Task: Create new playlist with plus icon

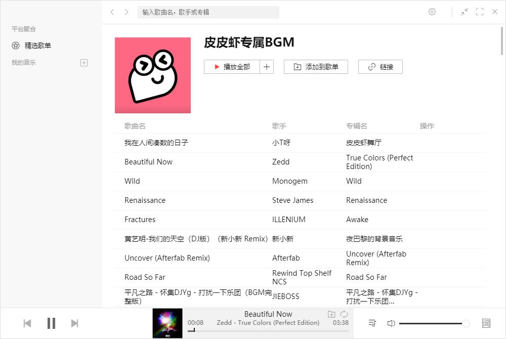Action: coord(84,63)
